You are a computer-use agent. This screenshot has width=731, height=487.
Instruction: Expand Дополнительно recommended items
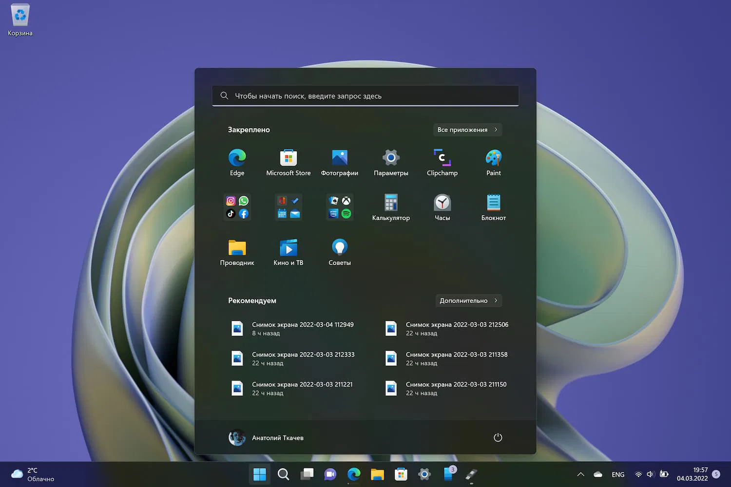468,300
